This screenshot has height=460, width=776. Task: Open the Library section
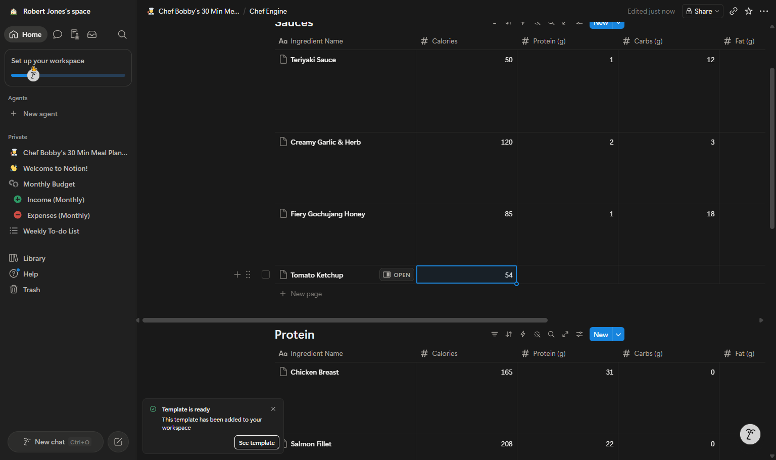pos(68,258)
